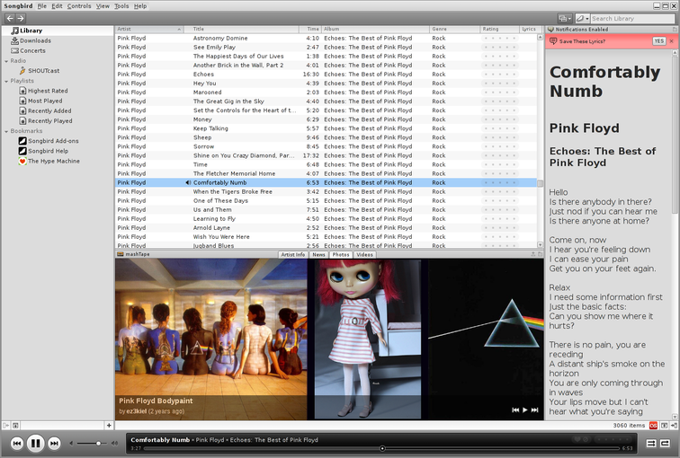This screenshot has width=680, height=458.
Task: Collapse the Playlists section
Action: tap(4, 81)
